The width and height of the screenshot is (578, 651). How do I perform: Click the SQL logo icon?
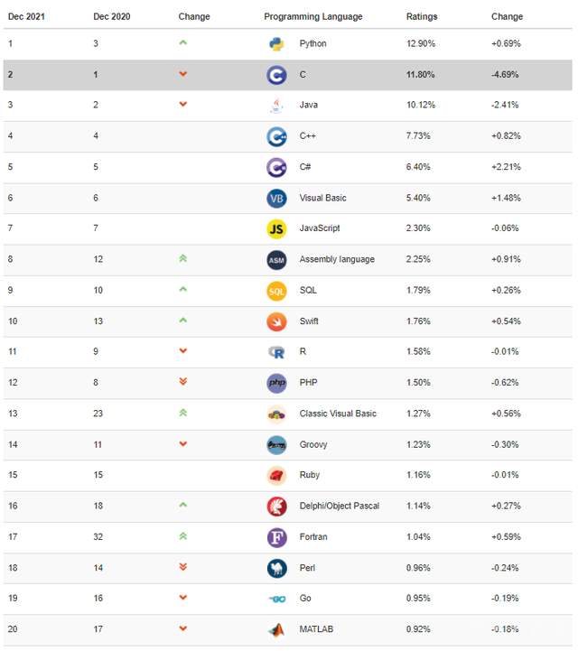point(276,291)
